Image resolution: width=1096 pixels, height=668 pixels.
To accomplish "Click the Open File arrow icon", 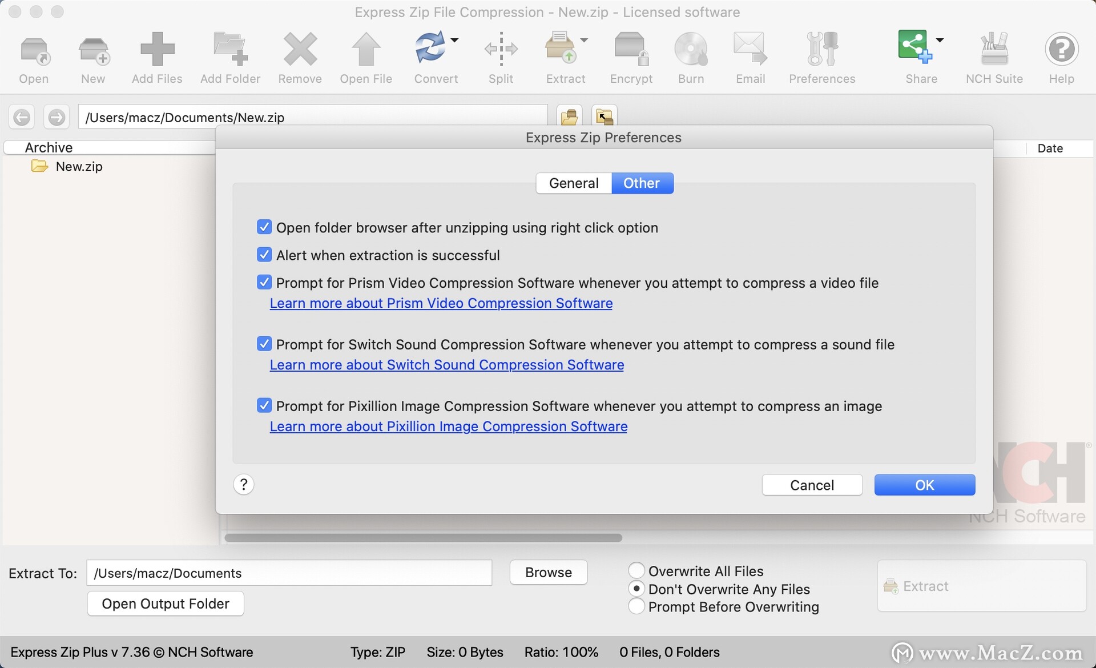I will pos(366,49).
